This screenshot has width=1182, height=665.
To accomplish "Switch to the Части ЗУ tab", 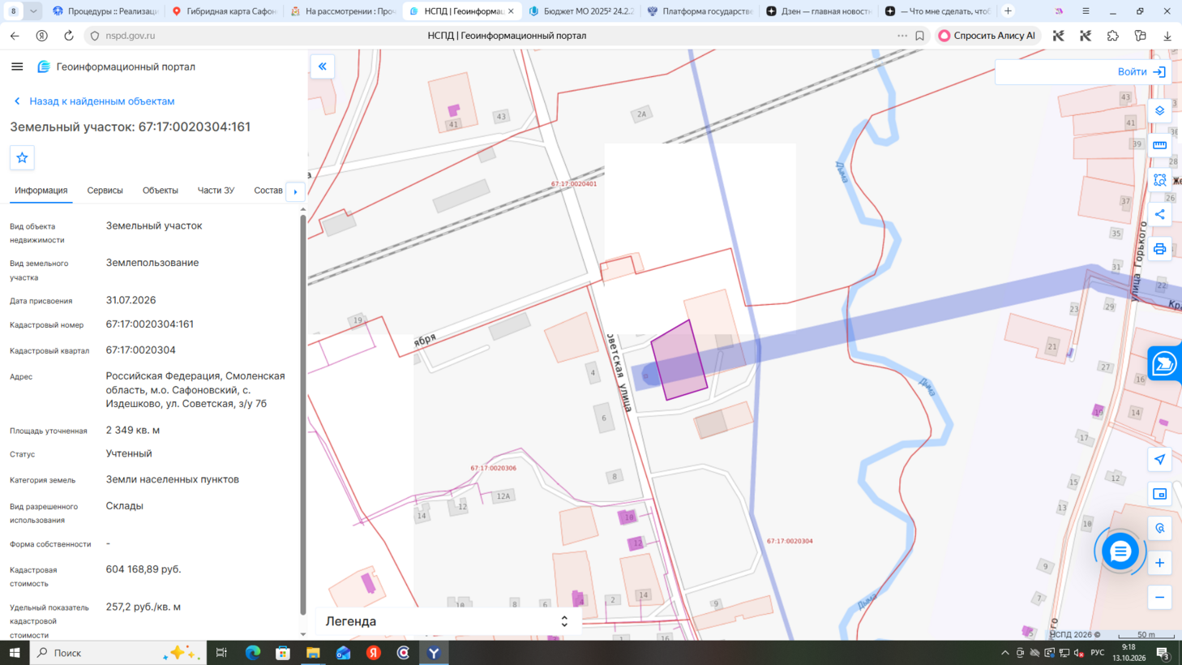I will (216, 191).
